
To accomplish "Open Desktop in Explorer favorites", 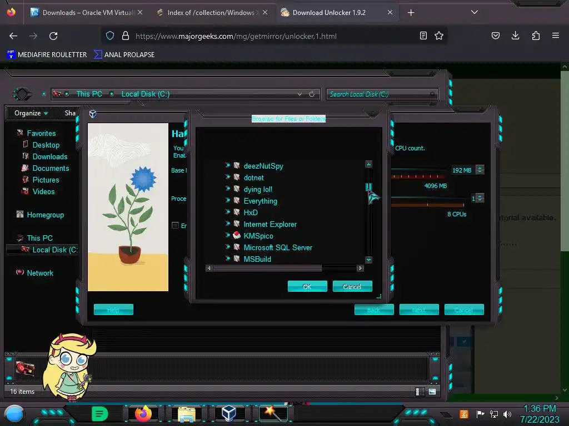I will click(46, 145).
